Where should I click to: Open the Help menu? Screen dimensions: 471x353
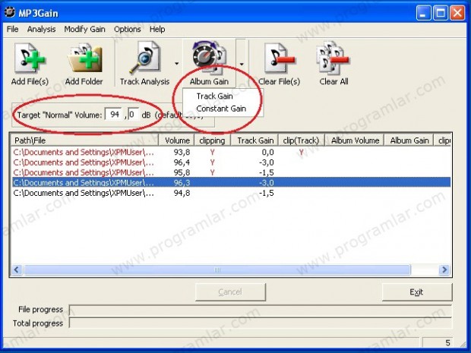(x=157, y=29)
